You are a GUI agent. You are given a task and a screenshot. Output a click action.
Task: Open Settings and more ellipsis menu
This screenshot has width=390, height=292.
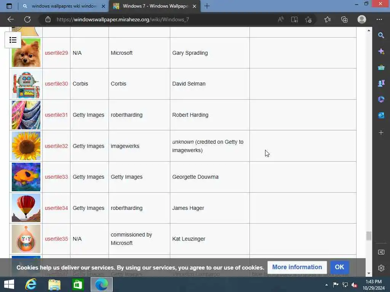(x=379, y=19)
